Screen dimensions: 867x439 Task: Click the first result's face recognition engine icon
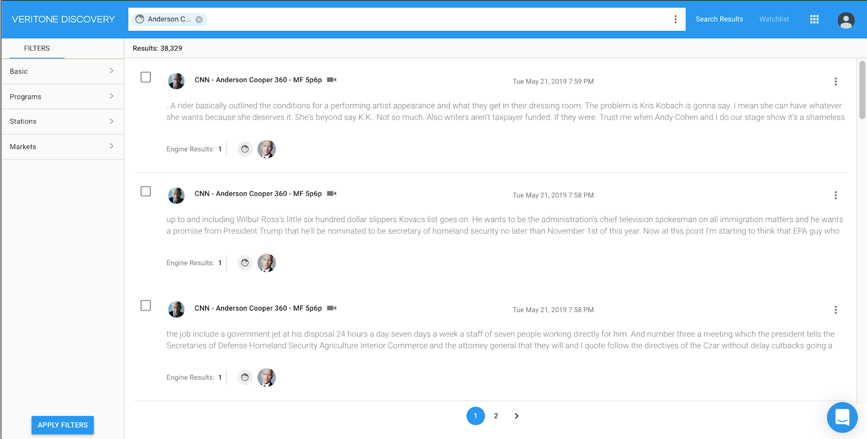tap(245, 149)
